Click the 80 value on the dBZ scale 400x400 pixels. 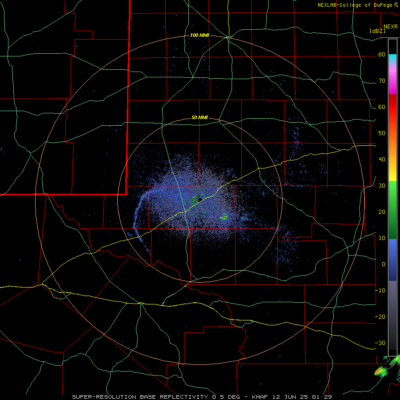tap(382, 55)
